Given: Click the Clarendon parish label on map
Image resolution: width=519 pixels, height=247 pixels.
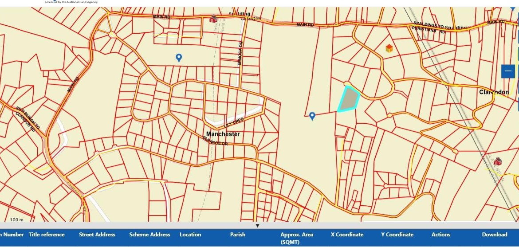Looking at the screenshot, I should pyautogui.click(x=494, y=92).
